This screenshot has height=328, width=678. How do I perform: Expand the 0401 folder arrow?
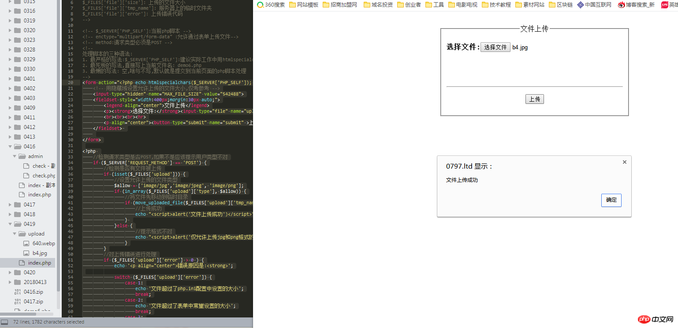(x=10, y=79)
